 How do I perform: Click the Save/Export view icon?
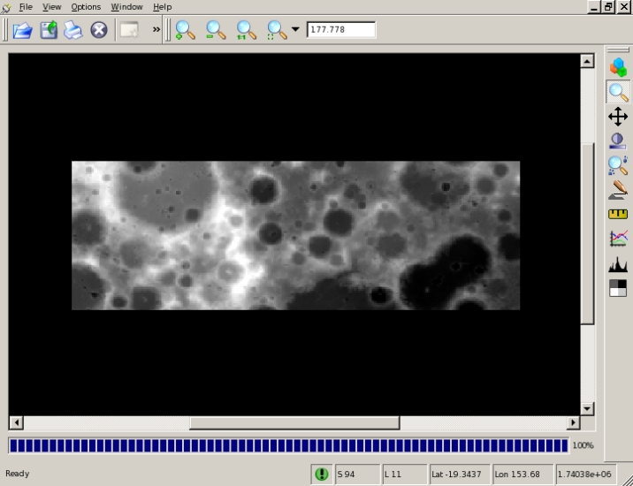(48, 30)
